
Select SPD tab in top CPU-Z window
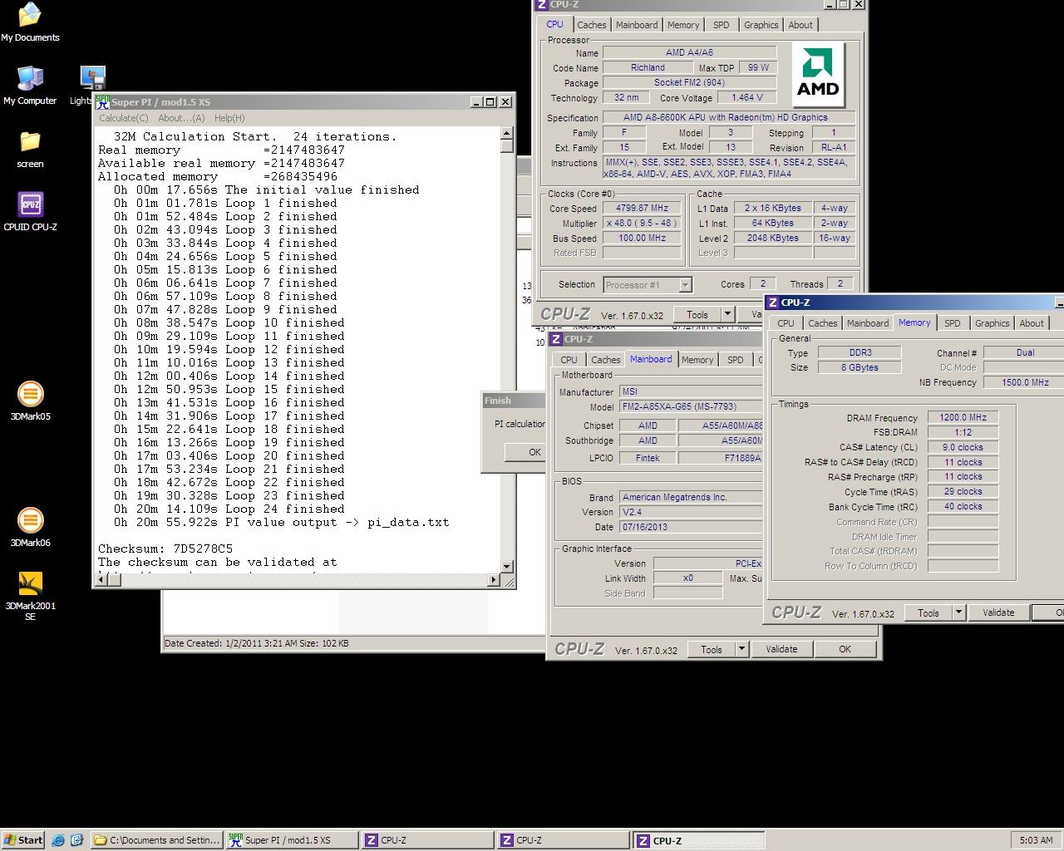722,25
